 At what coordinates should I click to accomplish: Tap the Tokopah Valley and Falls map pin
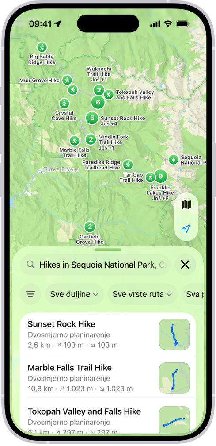(108, 94)
